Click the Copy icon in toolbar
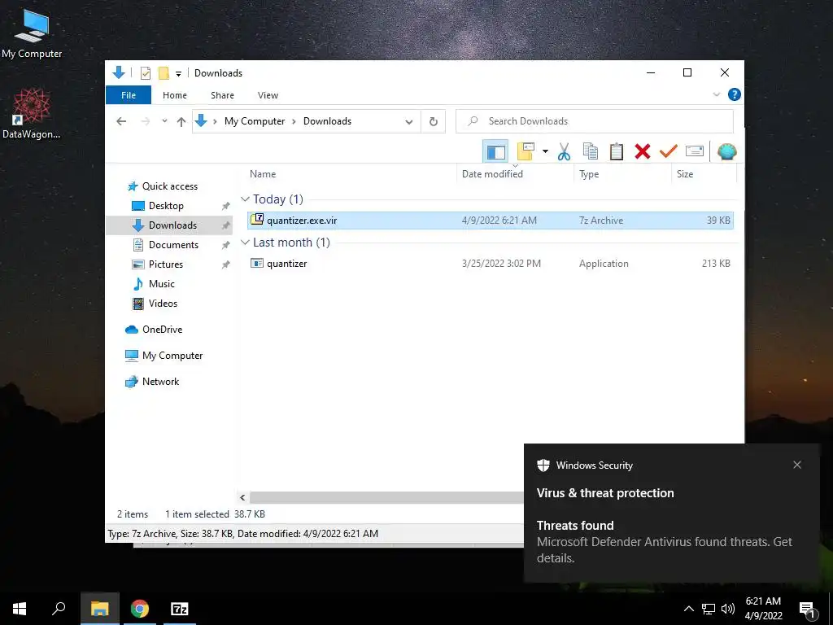 coord(590,151)
